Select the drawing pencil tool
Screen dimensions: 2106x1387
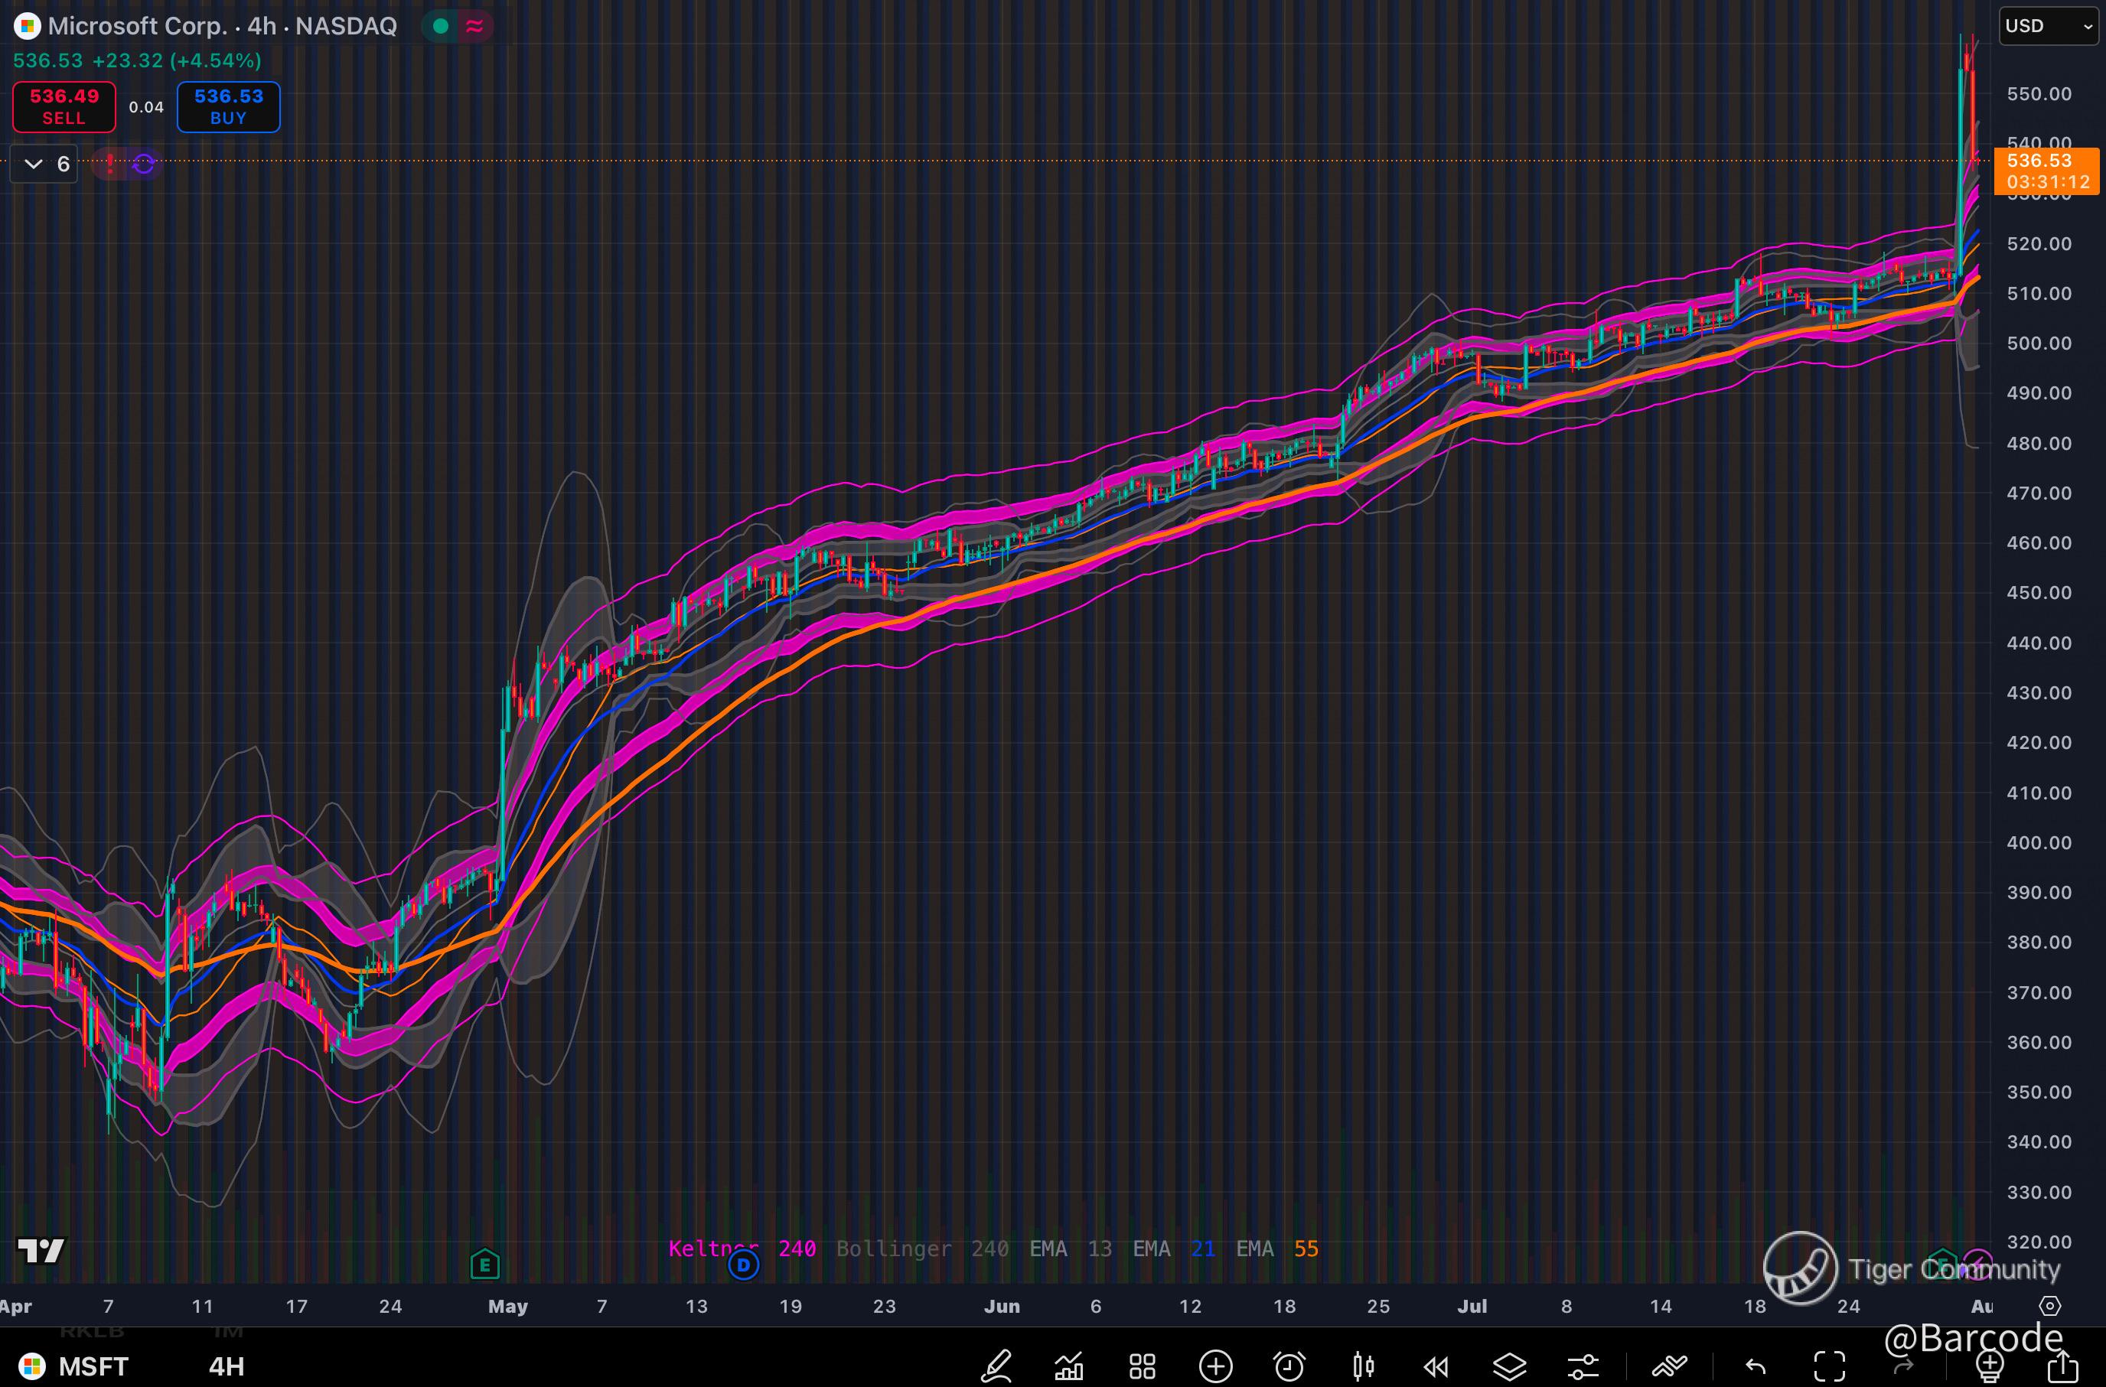click(x=996, y=1366)
